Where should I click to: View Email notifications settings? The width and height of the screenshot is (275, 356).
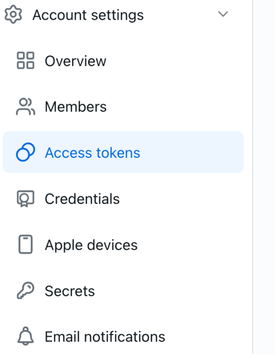[x=104, y=336]
